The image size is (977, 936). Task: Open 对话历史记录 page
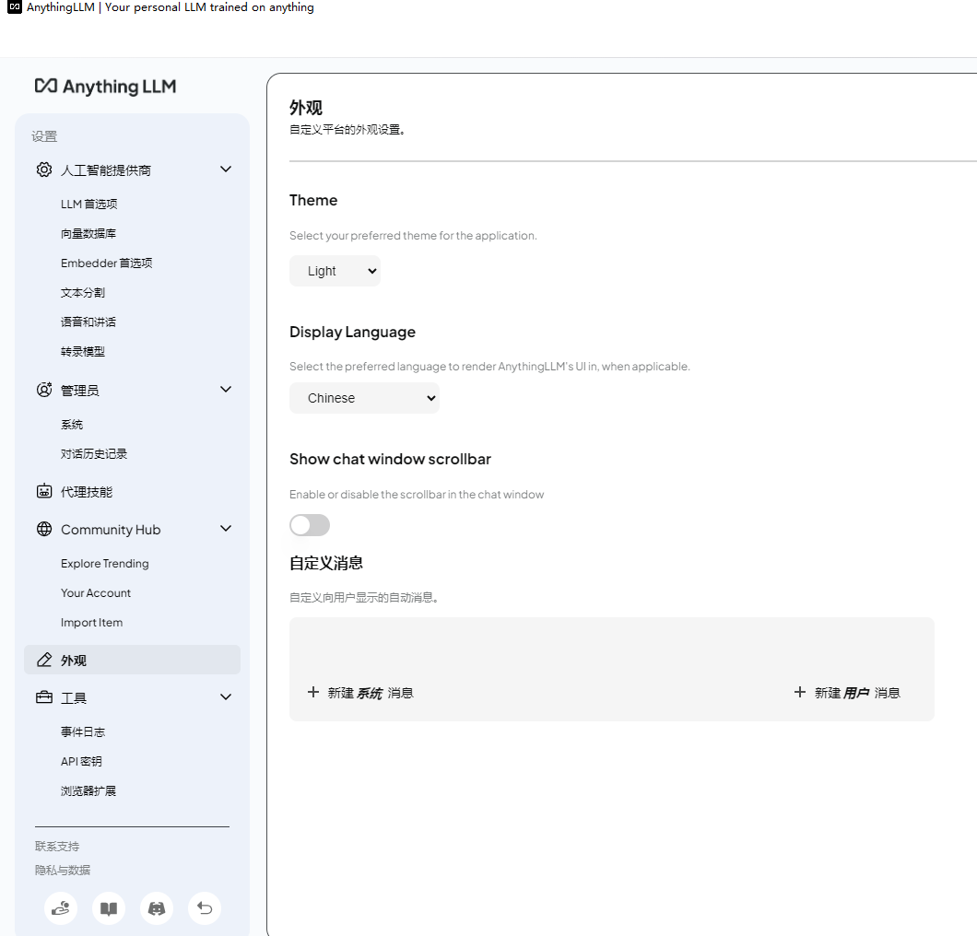coord(94,453)
